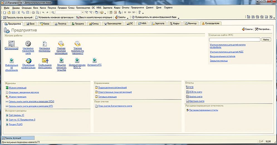
Task: Open the Сервис menu
Action: point(149,8)
